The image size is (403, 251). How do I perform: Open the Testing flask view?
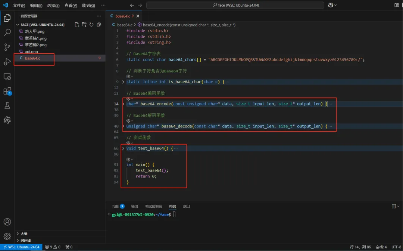point(7,106)
